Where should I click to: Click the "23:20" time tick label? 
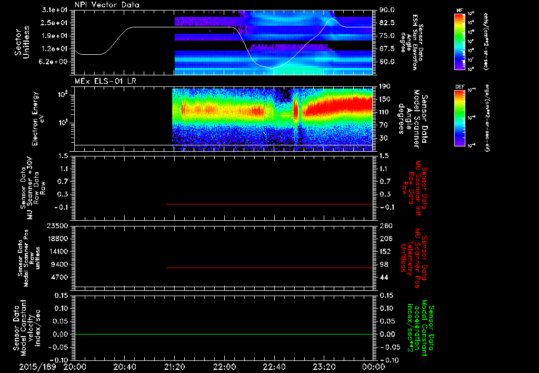[x=324, y=367]
